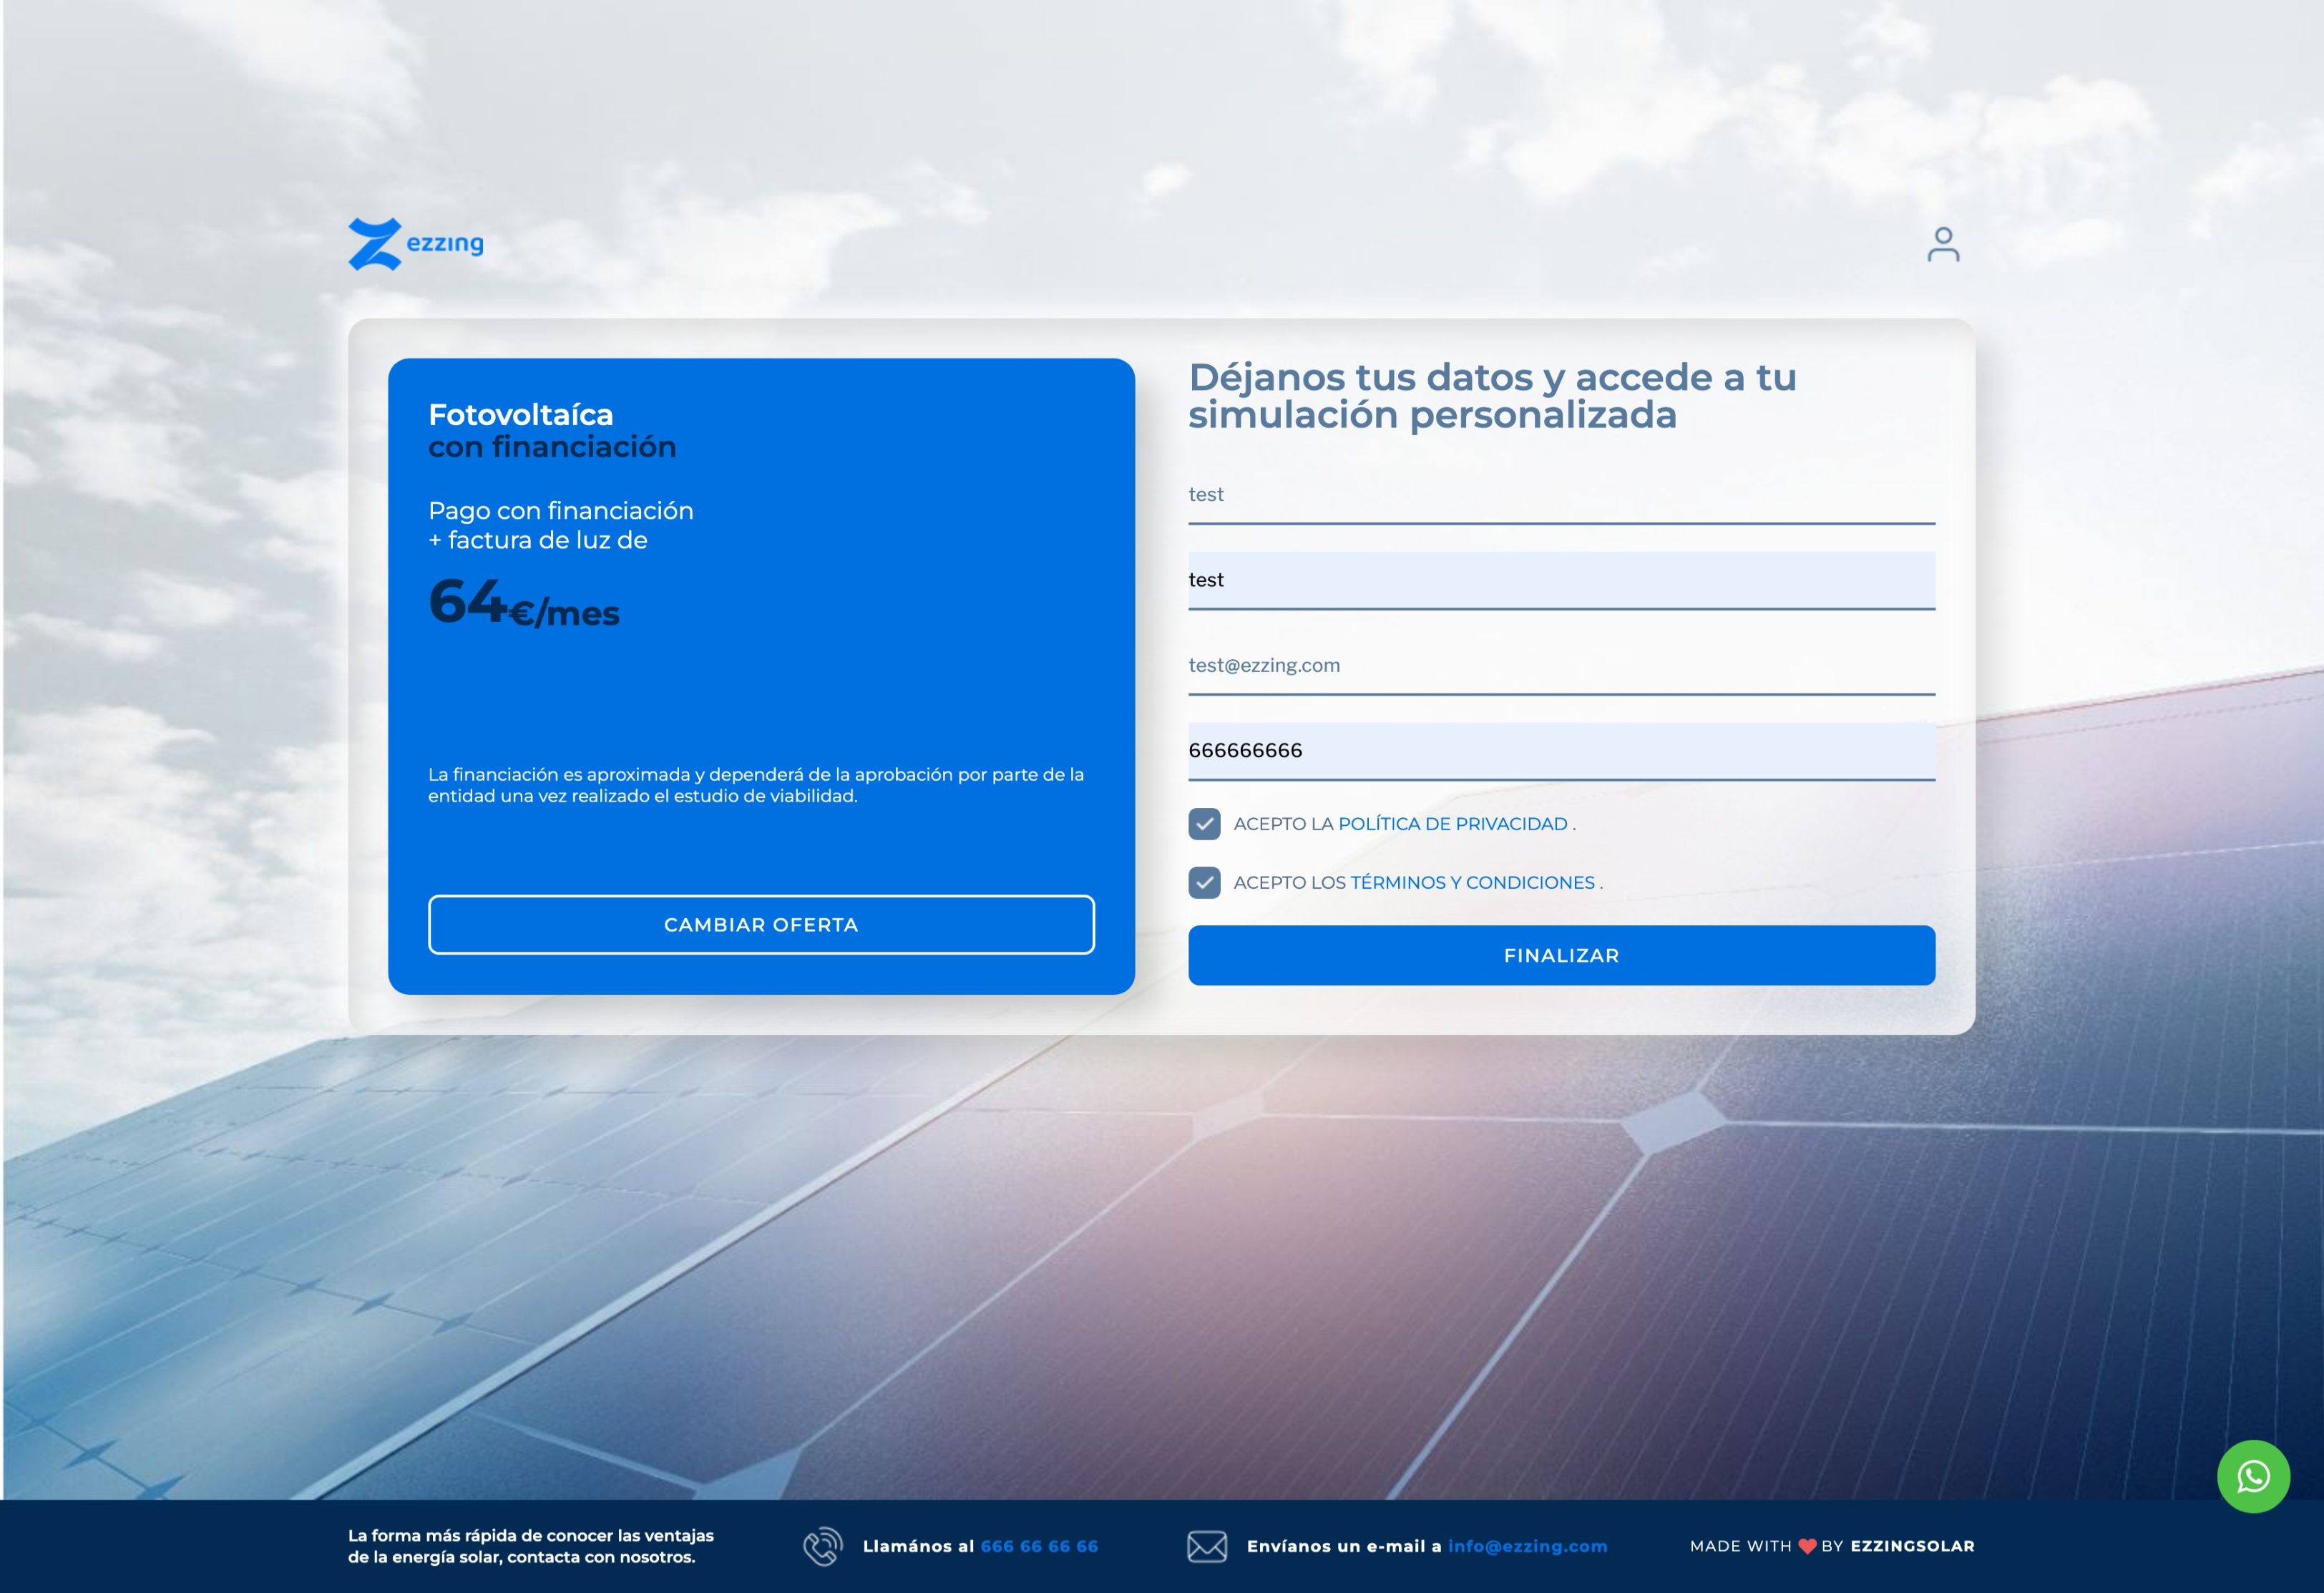Focus the email field showing test@ezzing.com
The height and width of the screenshot is (1593, 2324).
tap(1561, 666)
